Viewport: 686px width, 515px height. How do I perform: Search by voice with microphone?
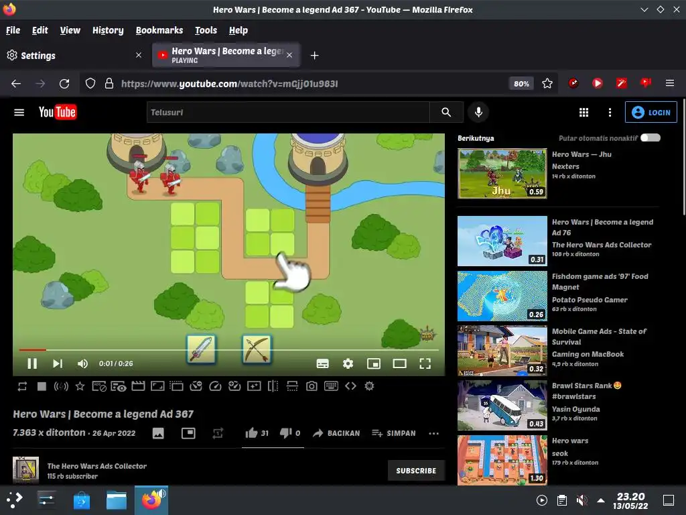pos(478,112)
